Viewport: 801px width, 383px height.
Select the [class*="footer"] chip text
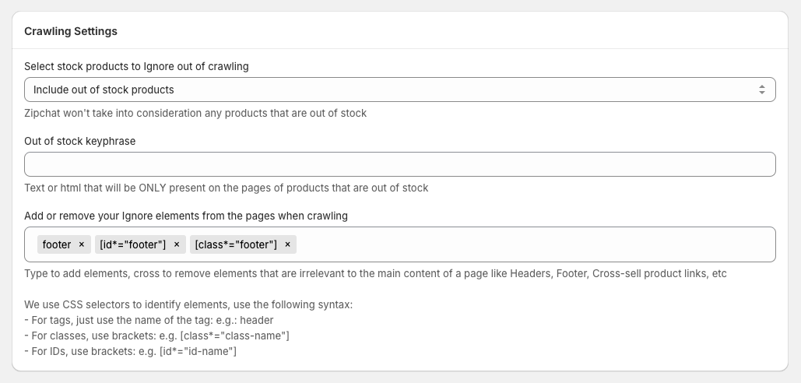236,244
